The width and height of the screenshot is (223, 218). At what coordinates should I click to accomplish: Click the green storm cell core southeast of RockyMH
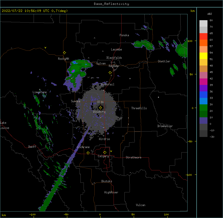tap(73, 71)
